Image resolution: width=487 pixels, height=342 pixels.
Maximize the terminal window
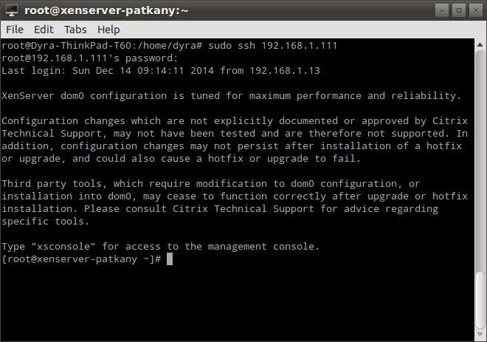(x=459, y=10)
